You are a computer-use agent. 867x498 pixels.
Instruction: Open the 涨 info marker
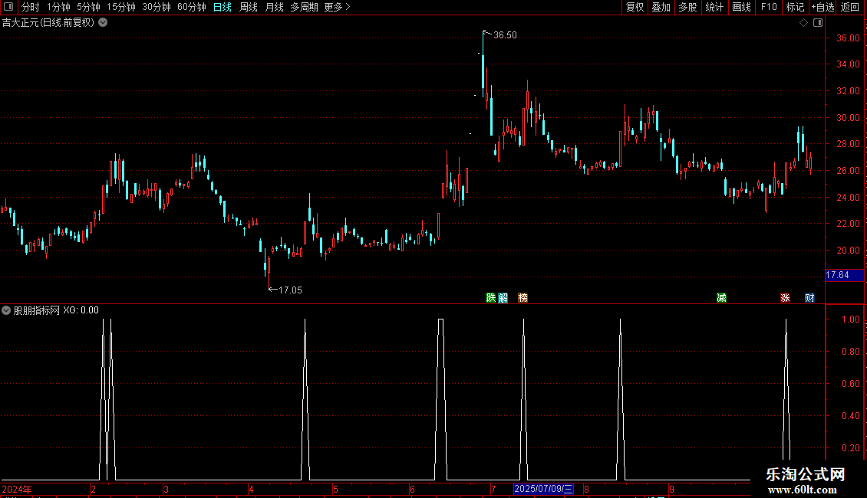[x=785, y=297]
